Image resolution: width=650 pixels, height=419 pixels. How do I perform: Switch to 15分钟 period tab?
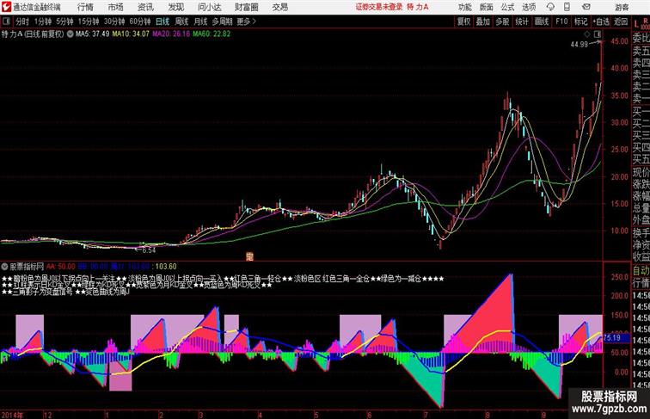tap(89, 22)
